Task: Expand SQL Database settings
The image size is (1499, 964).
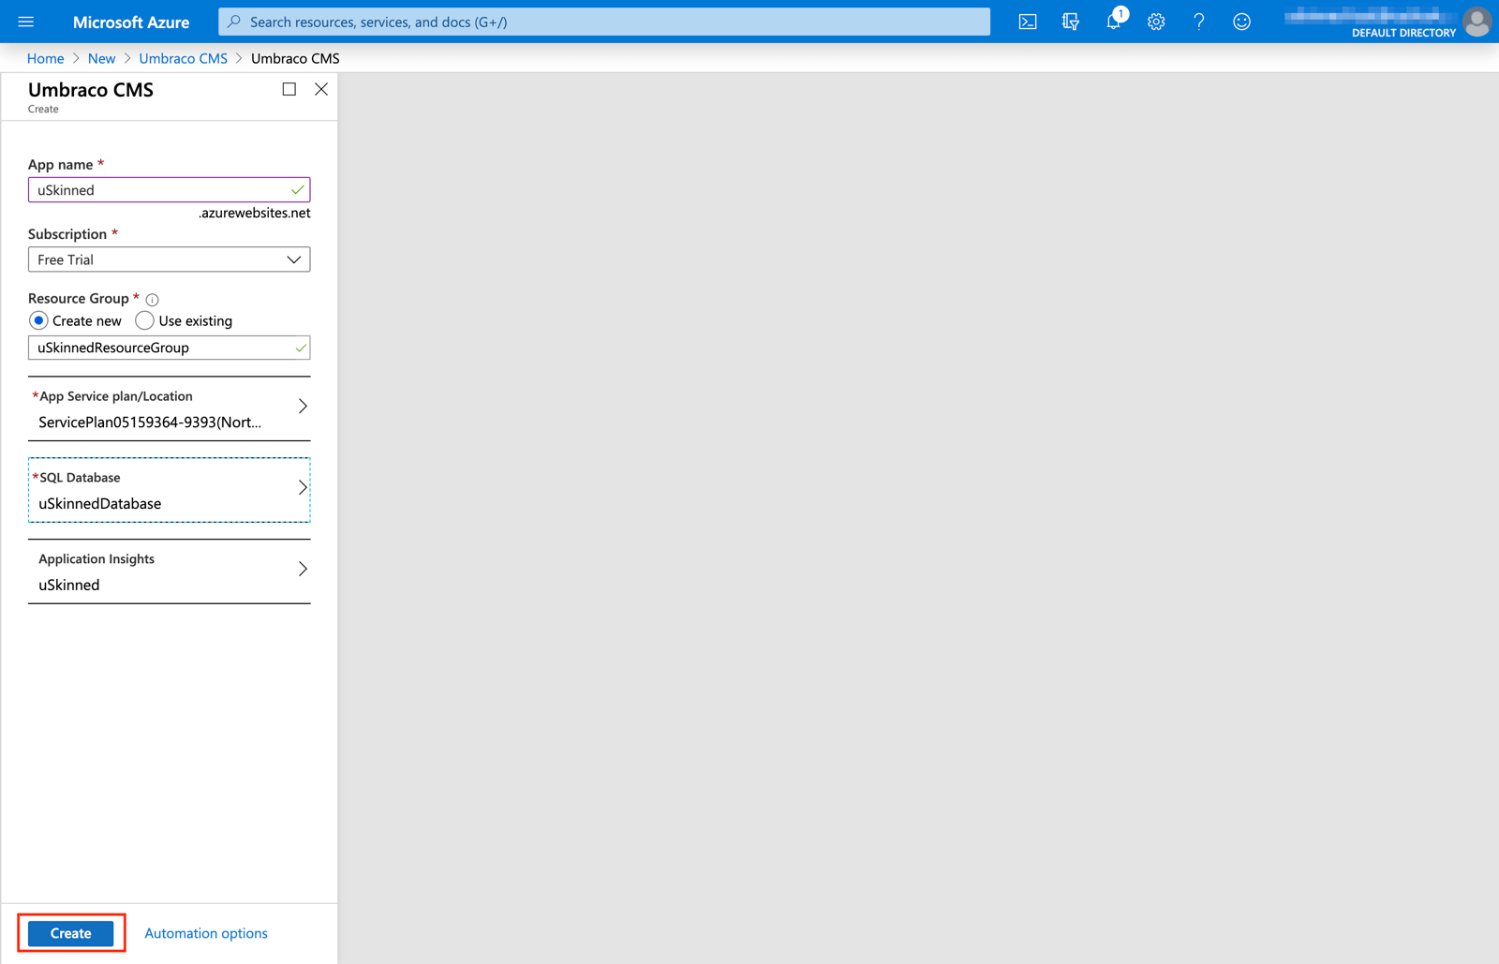Action: click(169, 490)
